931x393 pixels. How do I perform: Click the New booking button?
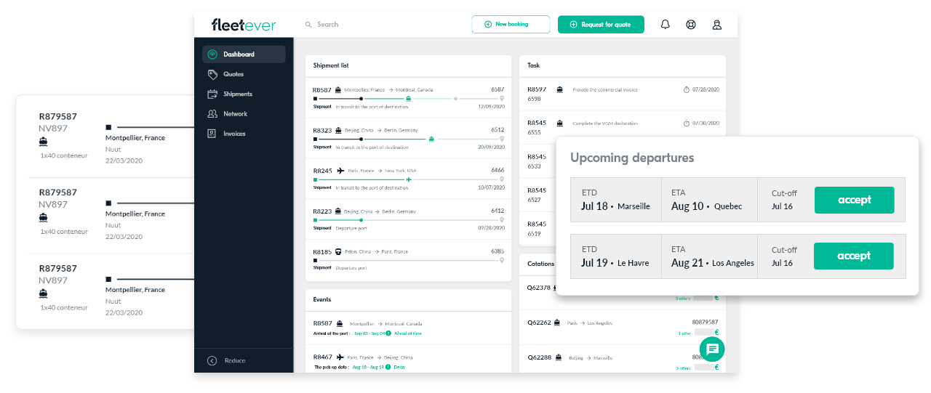(x=511, y=24)
